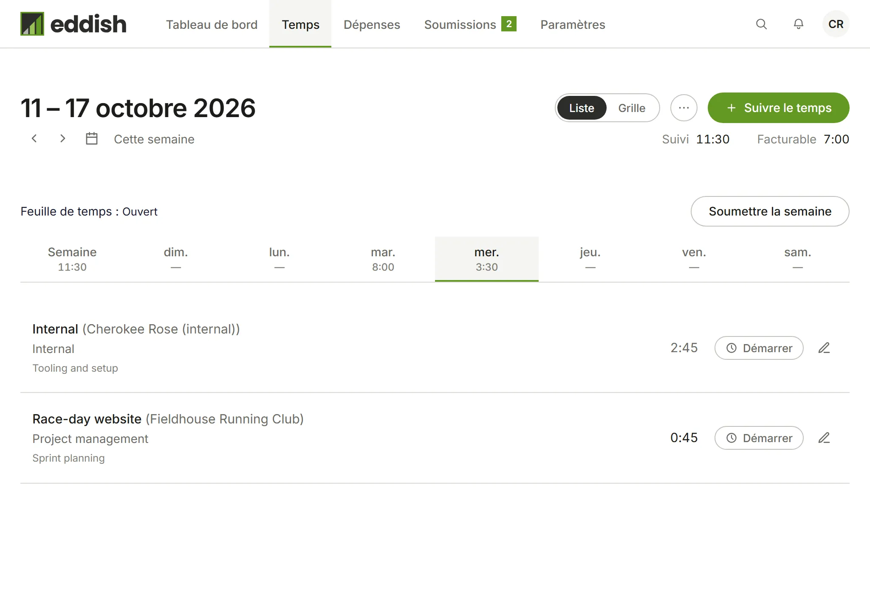Click the Facturable 7:00 total
This screenshot has width=870, height=594.
tap(803, 139)
